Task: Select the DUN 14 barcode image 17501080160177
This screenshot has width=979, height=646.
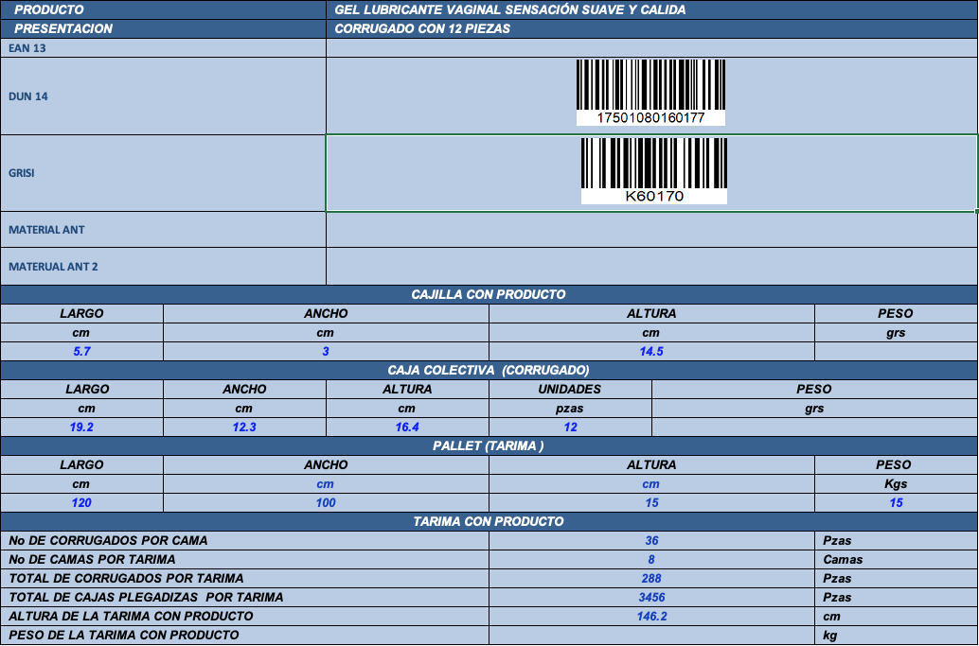Action: point(650,93)
